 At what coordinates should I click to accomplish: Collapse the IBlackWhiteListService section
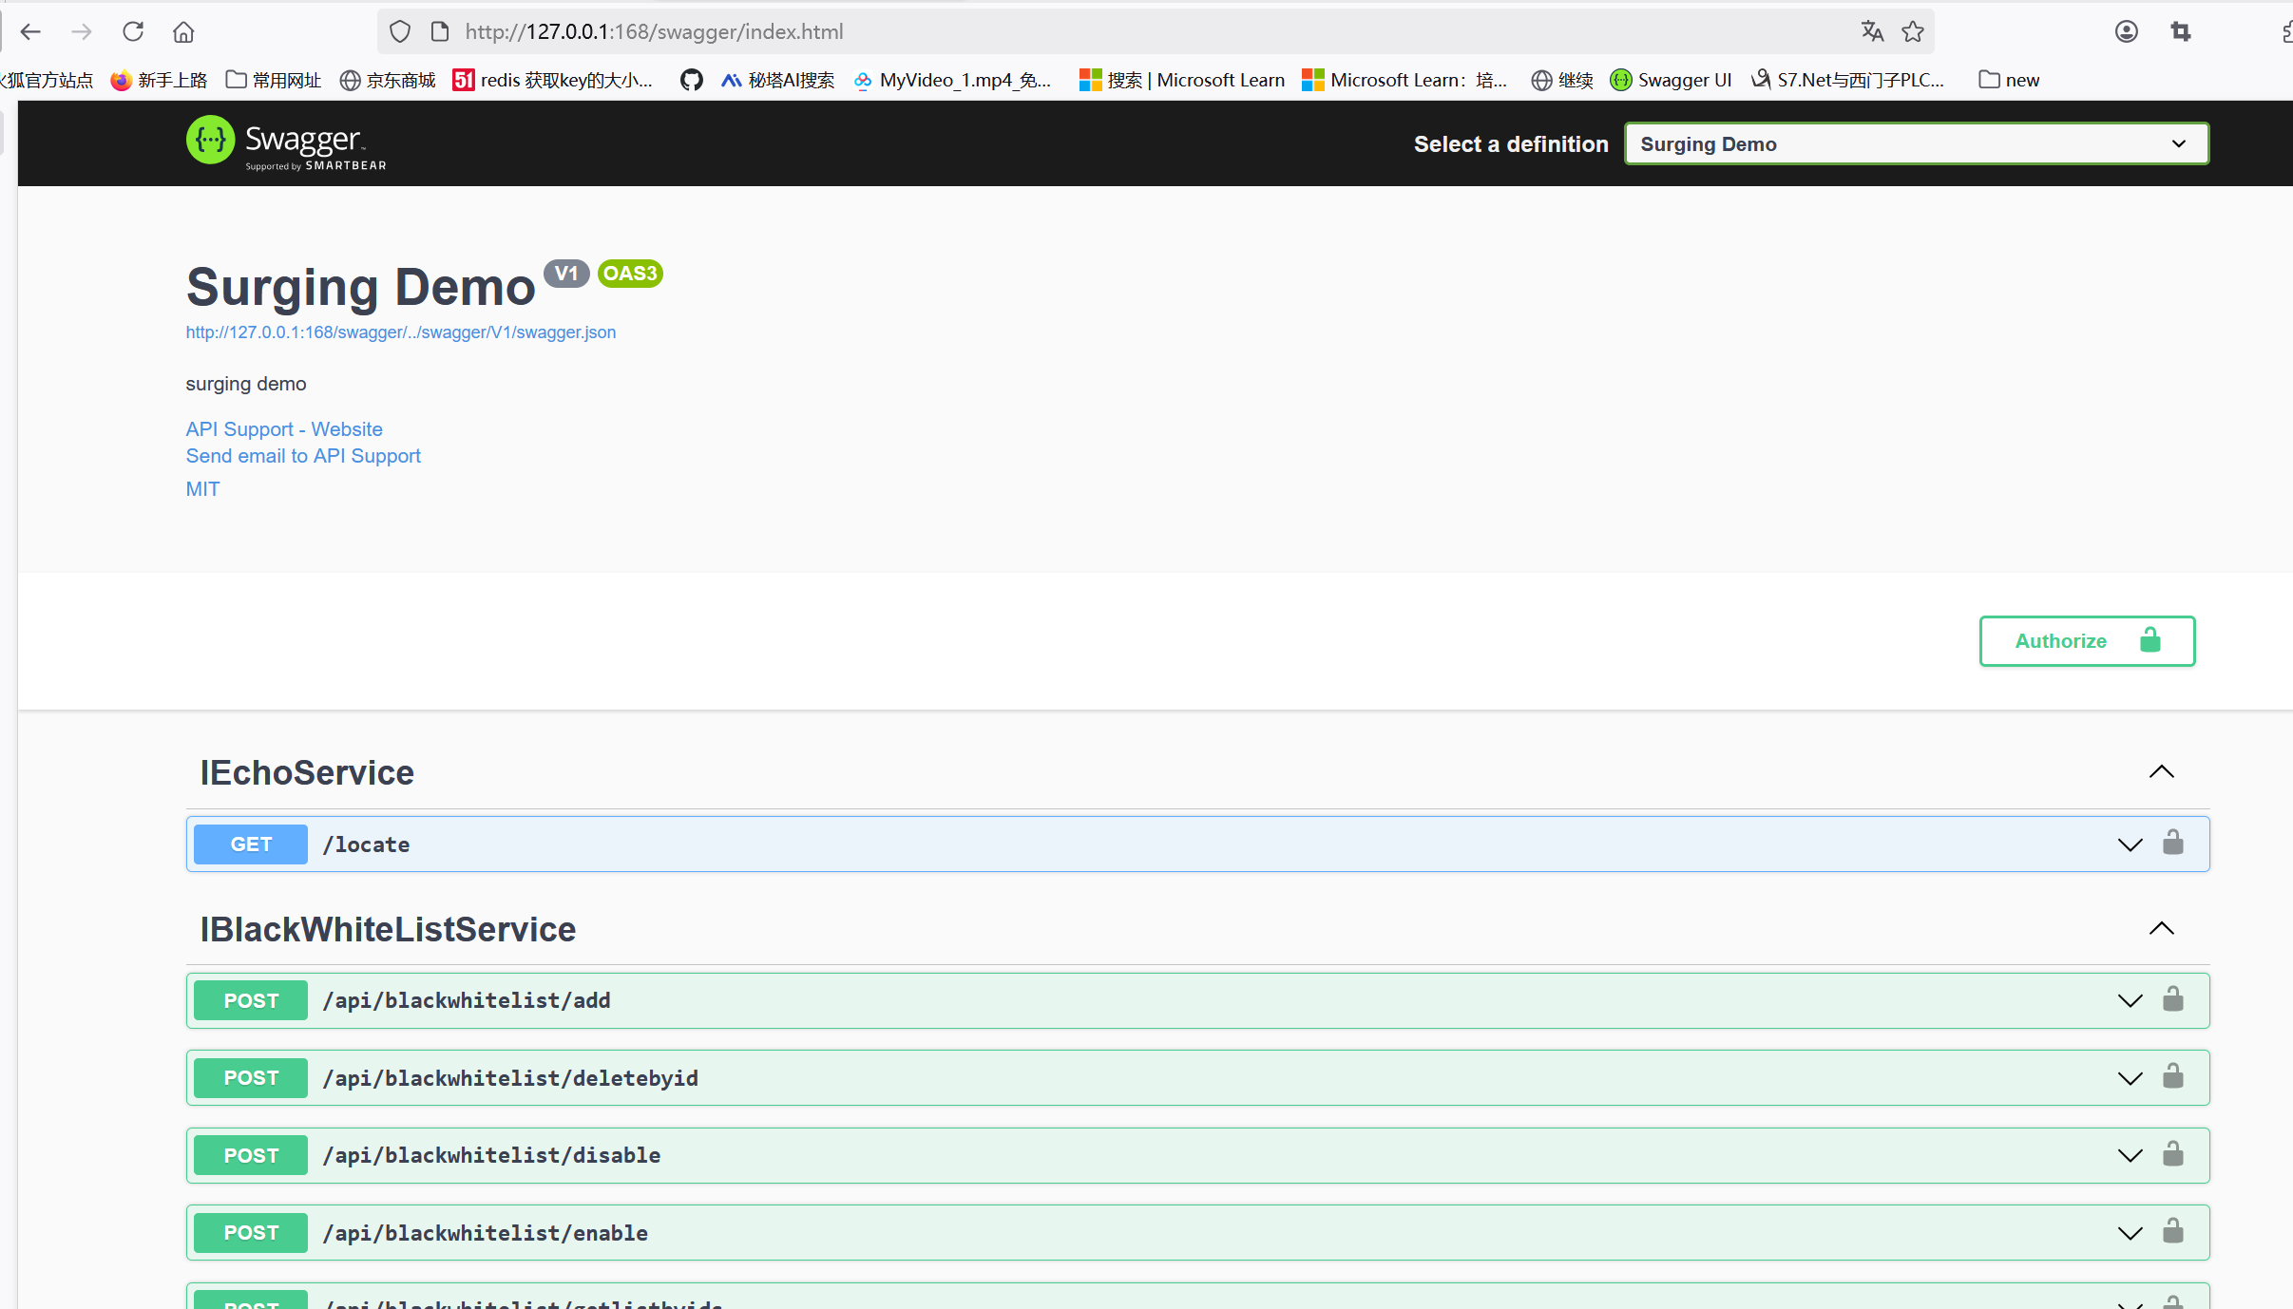point(2161,928)
